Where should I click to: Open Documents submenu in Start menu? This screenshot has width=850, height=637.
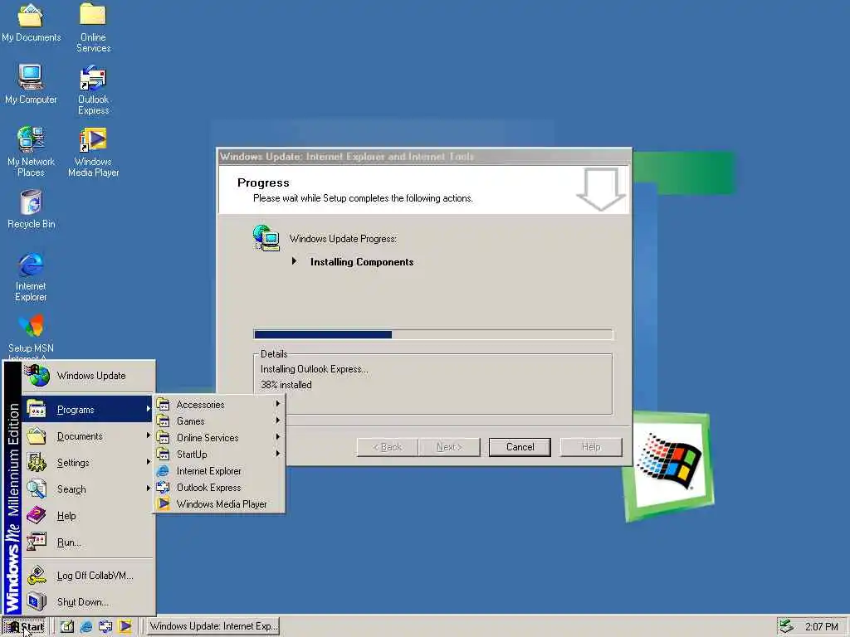click(88, 436)
